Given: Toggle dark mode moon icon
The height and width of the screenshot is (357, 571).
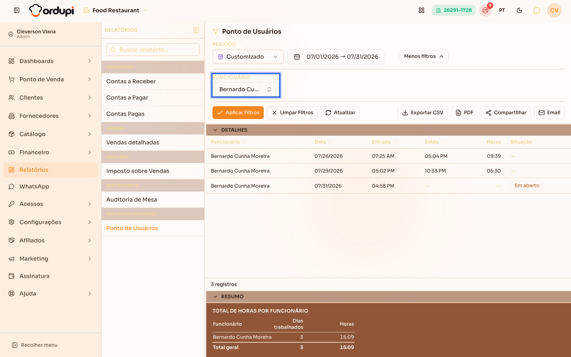Looking at the screenshot, I should 519,10.
